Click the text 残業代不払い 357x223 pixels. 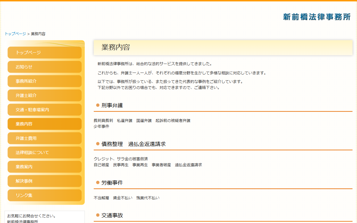148,198
